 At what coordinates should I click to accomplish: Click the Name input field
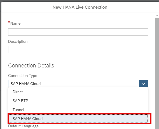(78, 32)
